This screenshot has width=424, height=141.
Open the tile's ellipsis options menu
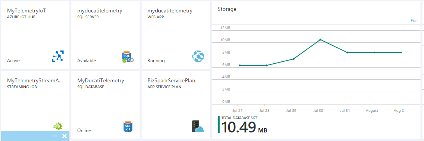[55, 136]
